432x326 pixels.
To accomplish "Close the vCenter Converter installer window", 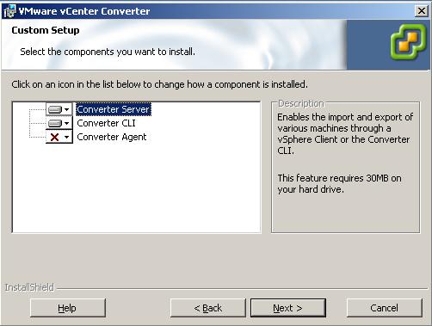I will (x=421, y=11).
